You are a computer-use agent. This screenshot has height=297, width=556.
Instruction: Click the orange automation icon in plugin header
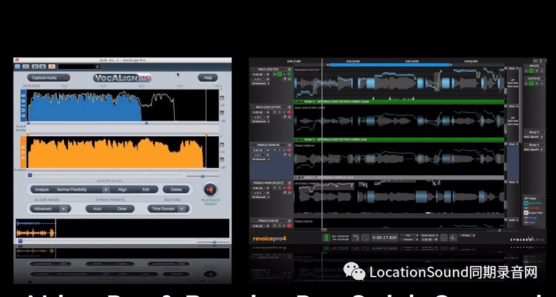(52, 67)
